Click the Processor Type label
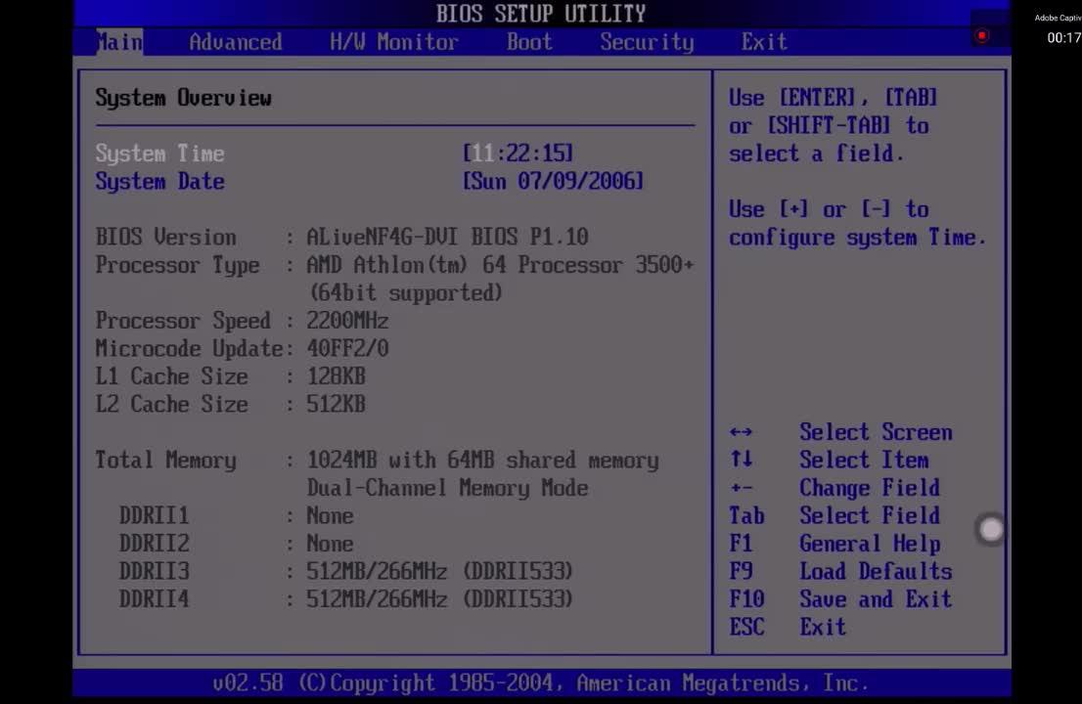Viewport: 1082px width, 704px height. coord(177,265)
